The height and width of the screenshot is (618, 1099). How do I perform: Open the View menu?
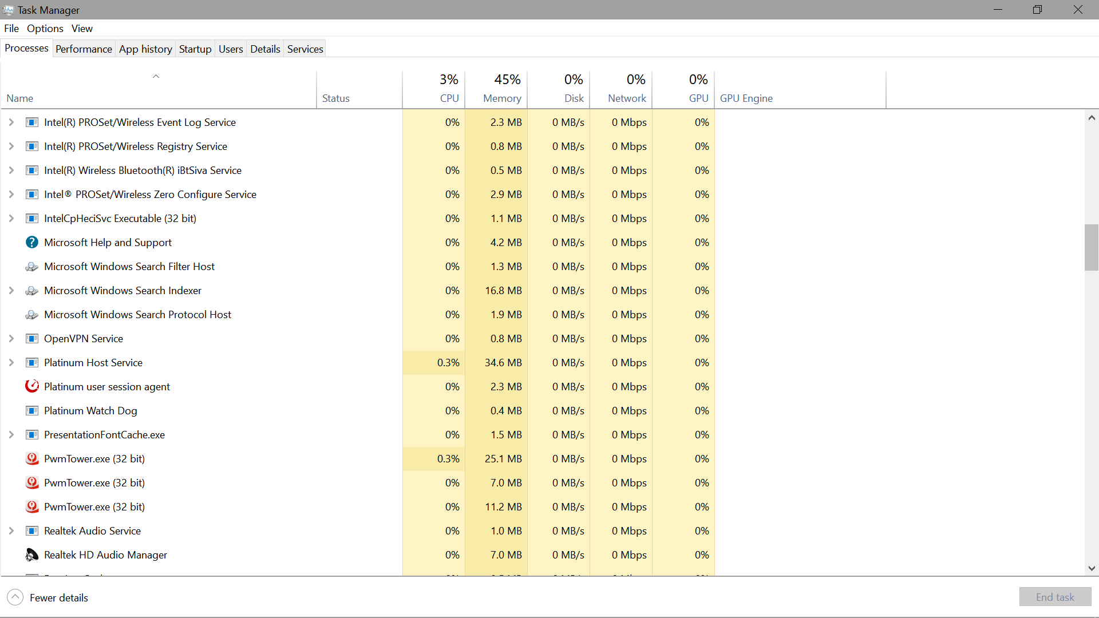click(82, 29)
